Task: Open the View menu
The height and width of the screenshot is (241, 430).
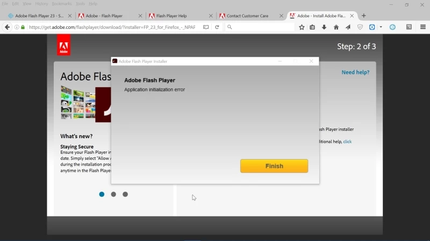Action: tap(27, 4)
